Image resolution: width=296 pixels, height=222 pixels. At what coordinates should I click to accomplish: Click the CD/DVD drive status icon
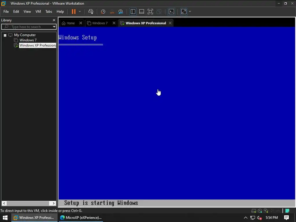(x=260, y=211)
